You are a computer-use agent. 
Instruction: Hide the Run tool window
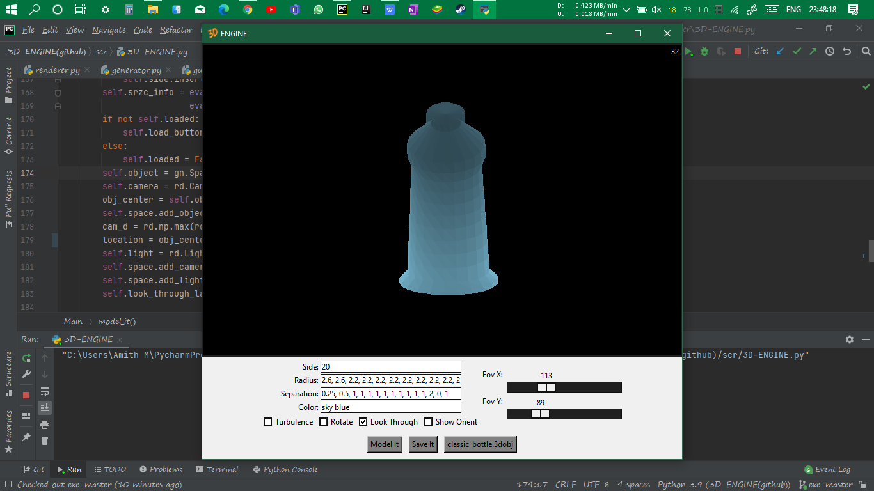tap(865, 339)
